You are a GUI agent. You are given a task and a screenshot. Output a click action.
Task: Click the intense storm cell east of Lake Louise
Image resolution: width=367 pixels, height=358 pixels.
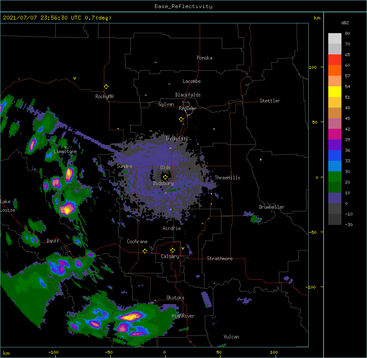click(67, 210)
